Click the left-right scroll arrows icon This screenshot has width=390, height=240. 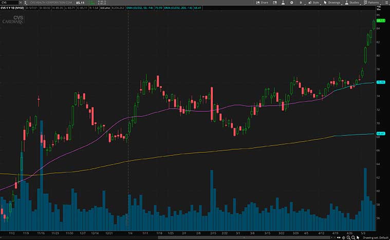coord(339,237)
